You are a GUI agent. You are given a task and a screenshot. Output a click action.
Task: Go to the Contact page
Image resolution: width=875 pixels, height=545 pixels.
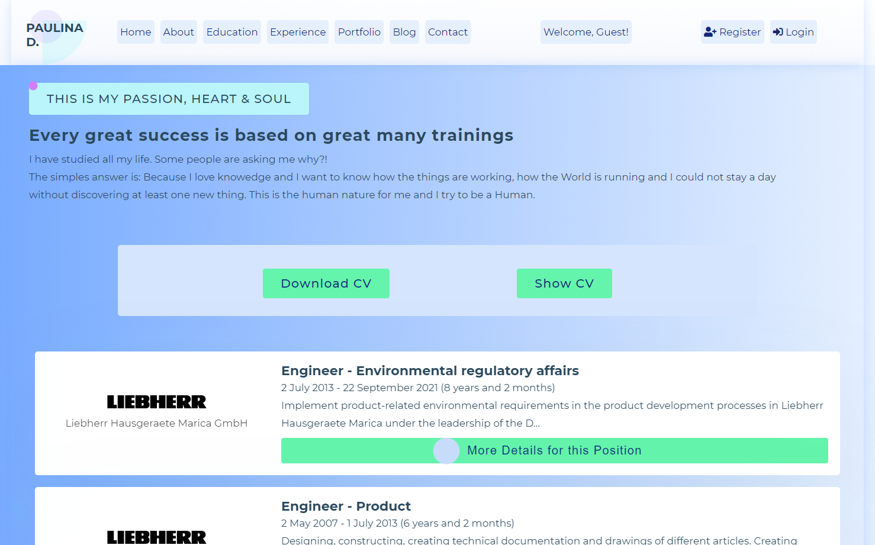coord(448,32)
